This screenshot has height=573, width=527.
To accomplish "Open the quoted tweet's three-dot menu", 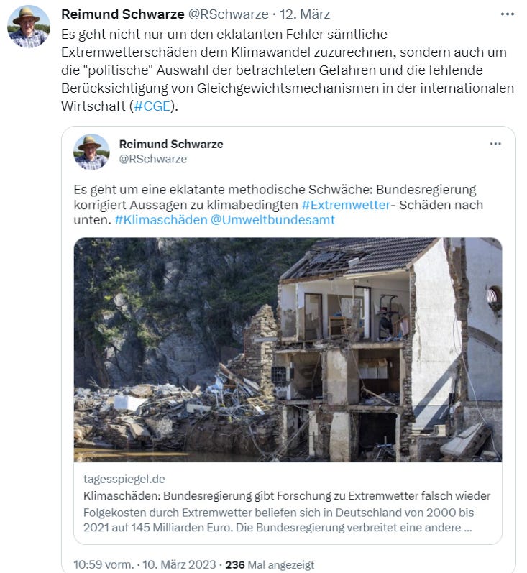I will (x=495, y=144).
